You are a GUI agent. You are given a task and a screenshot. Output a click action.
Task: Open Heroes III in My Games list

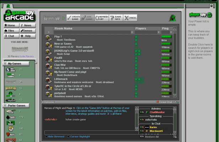tap(11, 89)
